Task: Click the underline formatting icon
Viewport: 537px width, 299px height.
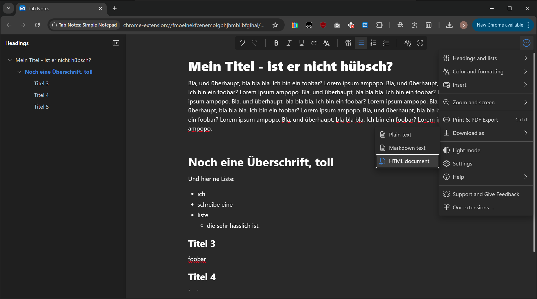Action: click(301, 43)
